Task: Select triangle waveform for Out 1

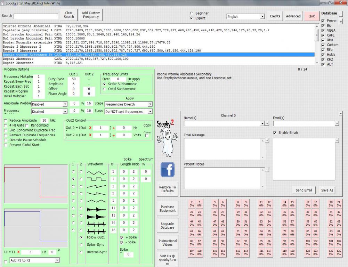Action: click(x=73, y=201)
